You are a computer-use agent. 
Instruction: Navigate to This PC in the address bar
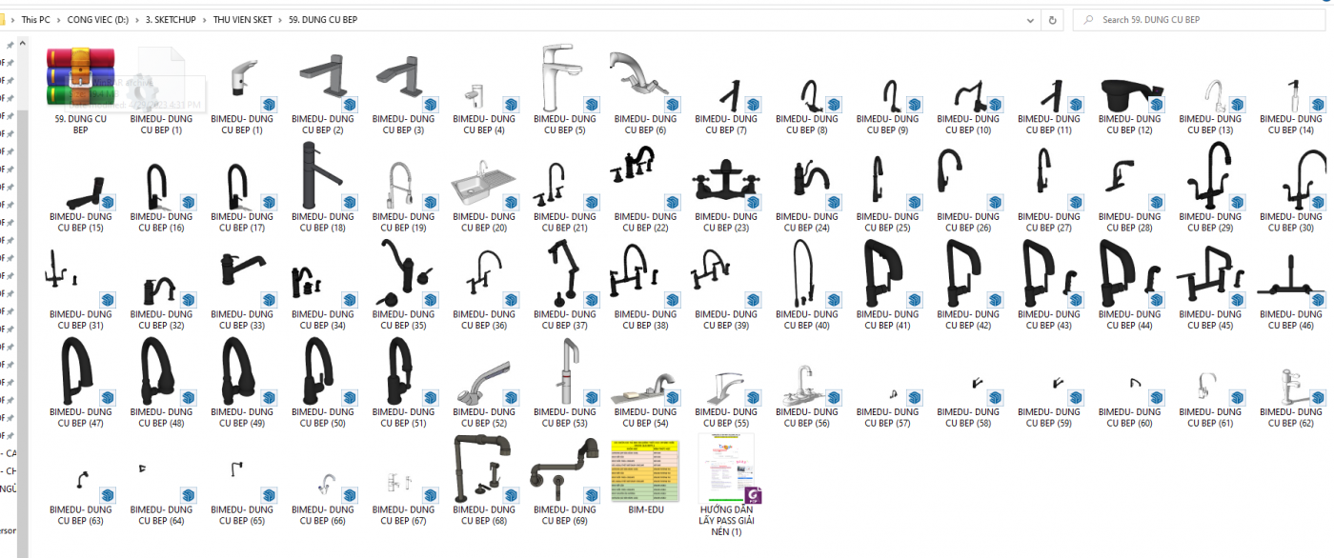pos(35,19)
